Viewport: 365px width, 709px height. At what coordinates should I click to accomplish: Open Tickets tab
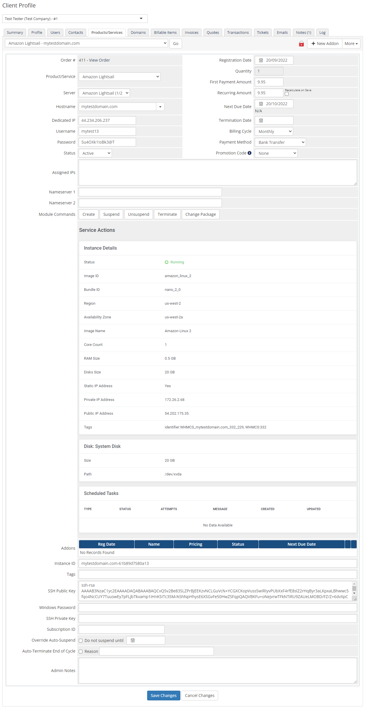coord(263,32)
